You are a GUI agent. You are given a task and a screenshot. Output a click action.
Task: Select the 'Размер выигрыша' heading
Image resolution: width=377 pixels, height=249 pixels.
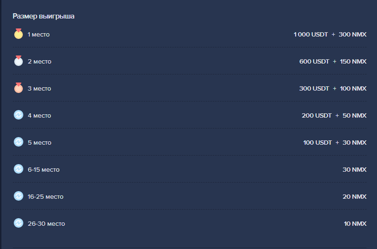click(43, 16)
